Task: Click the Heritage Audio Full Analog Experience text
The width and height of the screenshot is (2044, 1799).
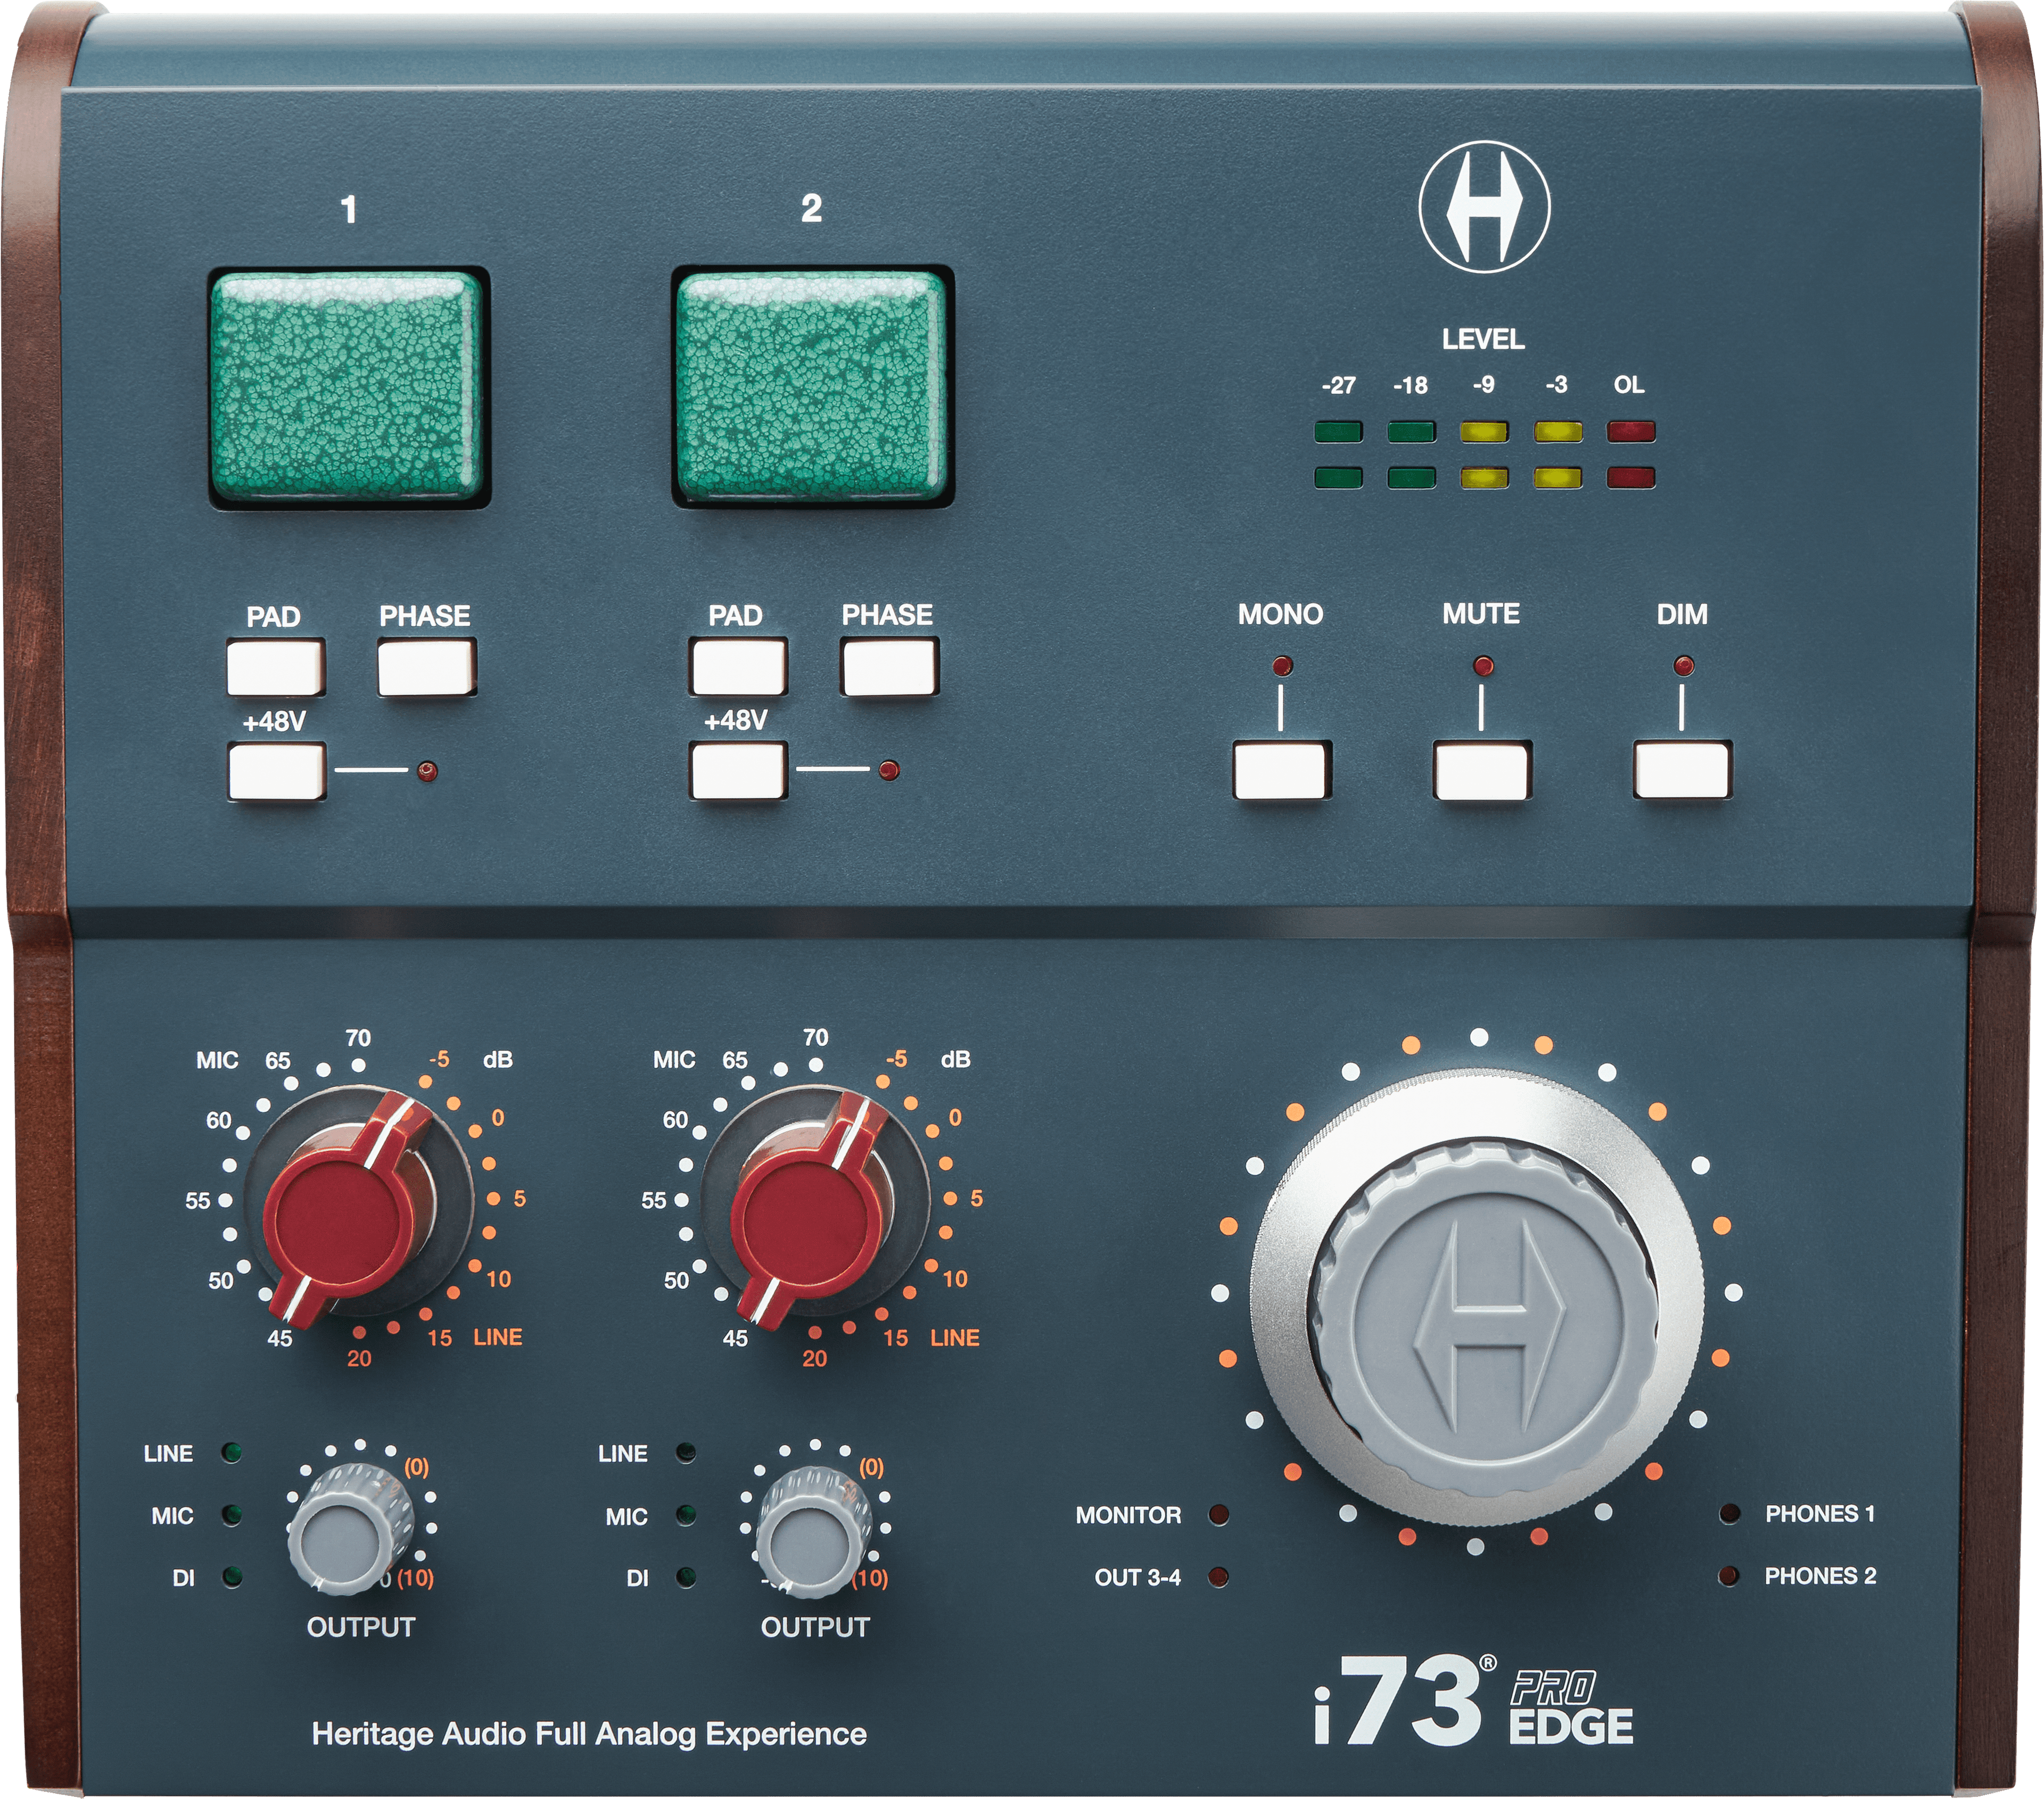Action: point(589,1734)
